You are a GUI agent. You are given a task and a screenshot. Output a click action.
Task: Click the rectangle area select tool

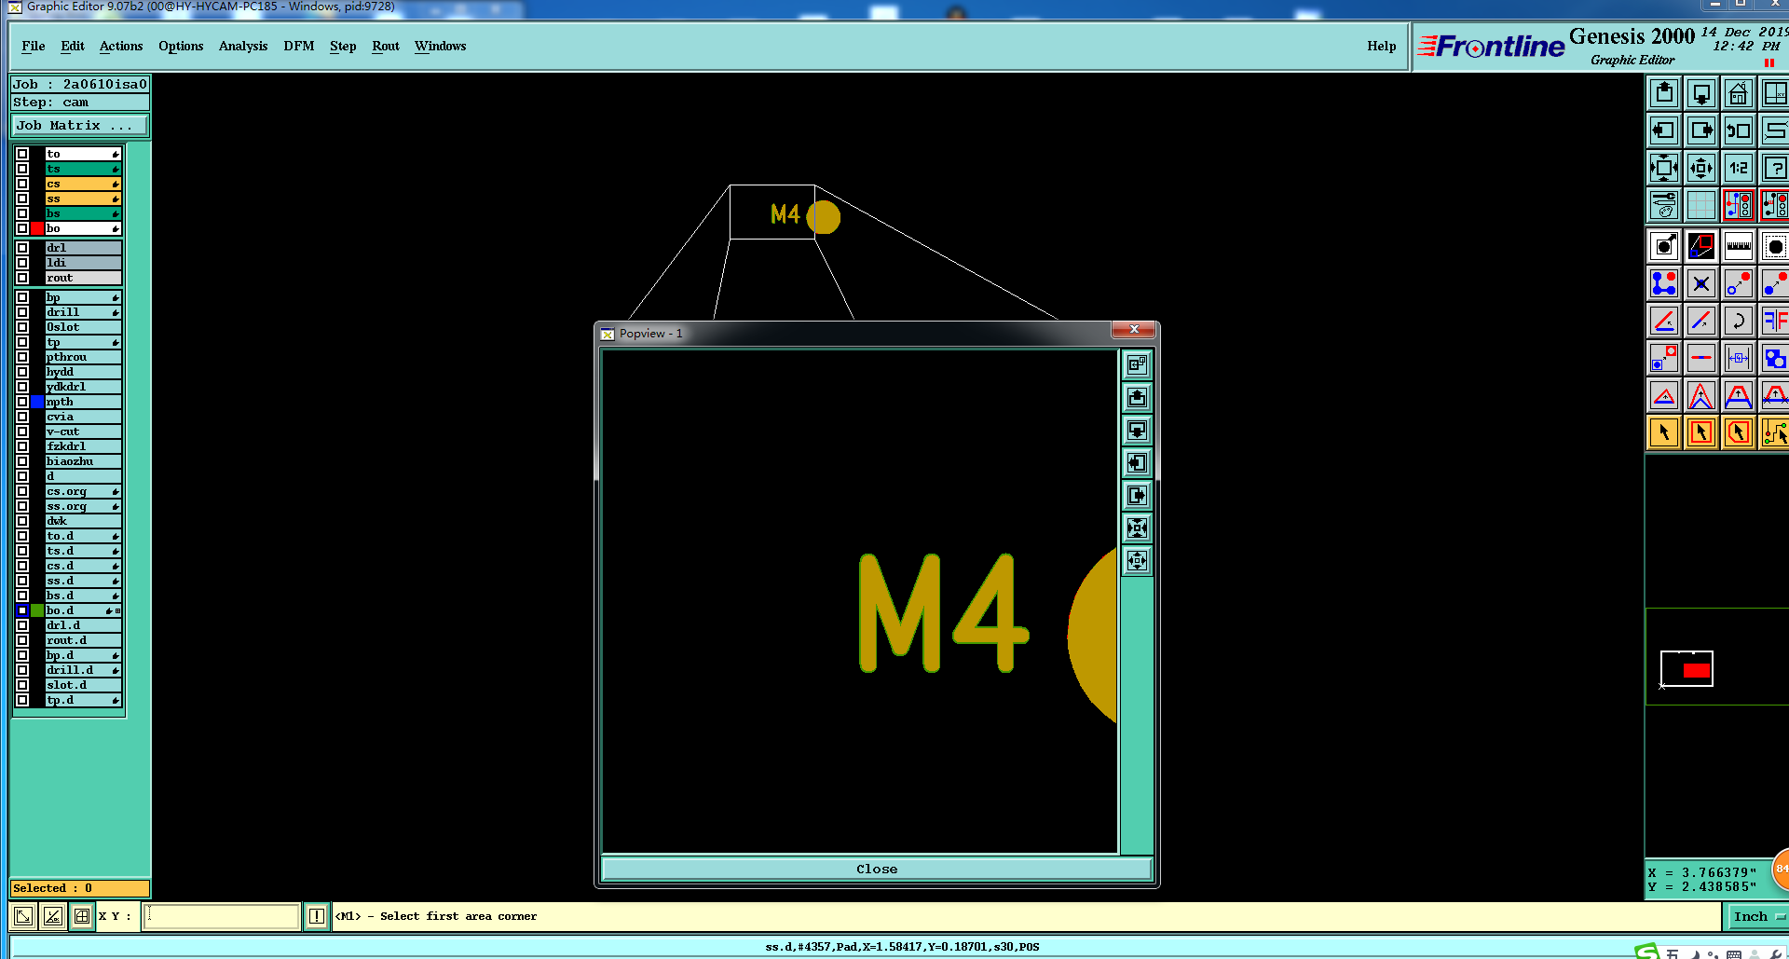(1701, 432)
